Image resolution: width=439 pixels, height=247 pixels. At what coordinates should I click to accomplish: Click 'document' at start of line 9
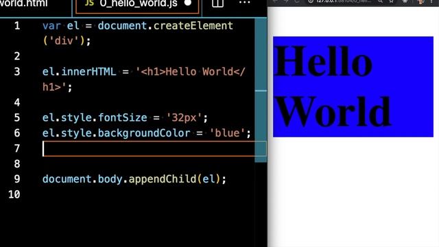click(67, 179)
